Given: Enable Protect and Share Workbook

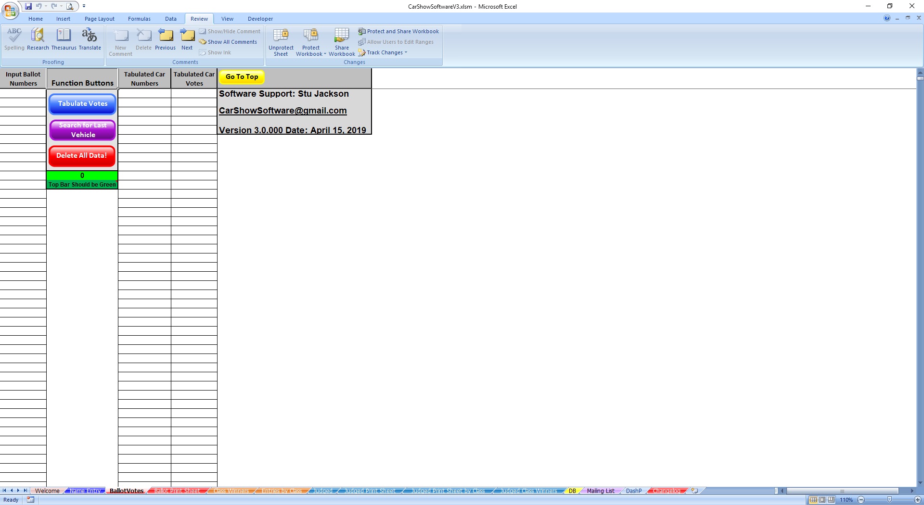Looking at the screenshot, I should coord(398,31).
